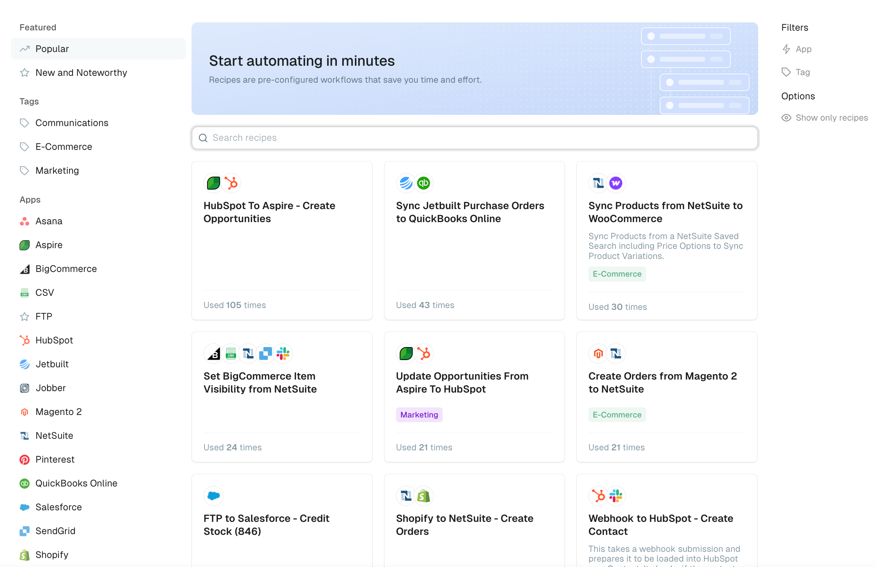Switch to New and Noteworthy
876x567 pixels.
coord(81,73)
